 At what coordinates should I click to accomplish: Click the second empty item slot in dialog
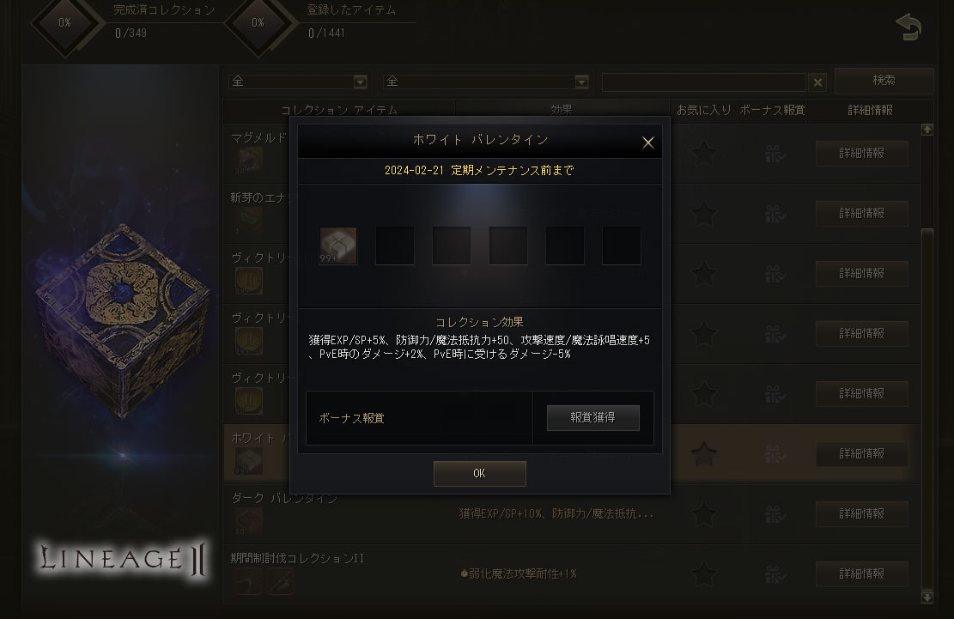click(x=452, y=246)
